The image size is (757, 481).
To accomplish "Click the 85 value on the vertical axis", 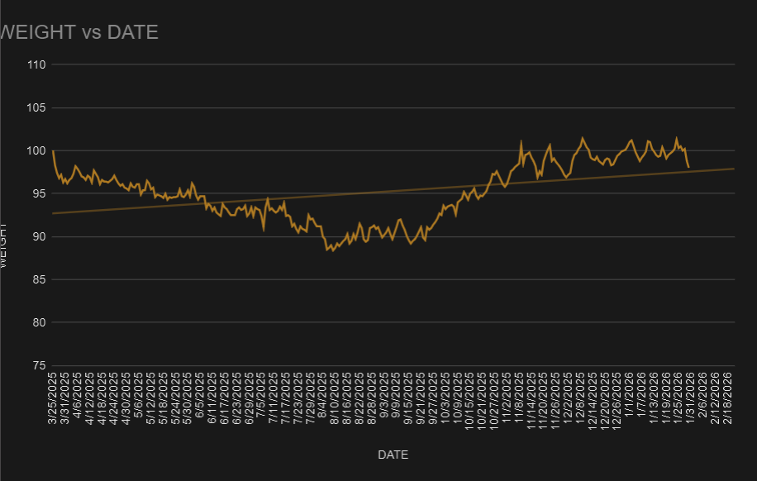I will pos(39,279).
